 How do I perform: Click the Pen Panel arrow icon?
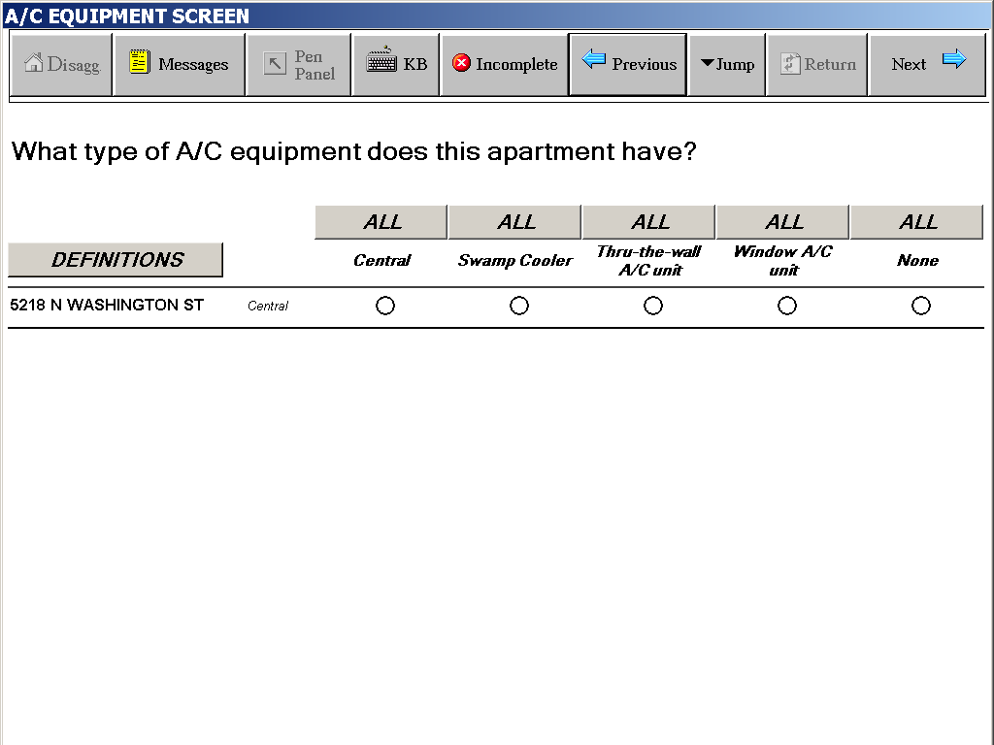click(x=276, y=65)
